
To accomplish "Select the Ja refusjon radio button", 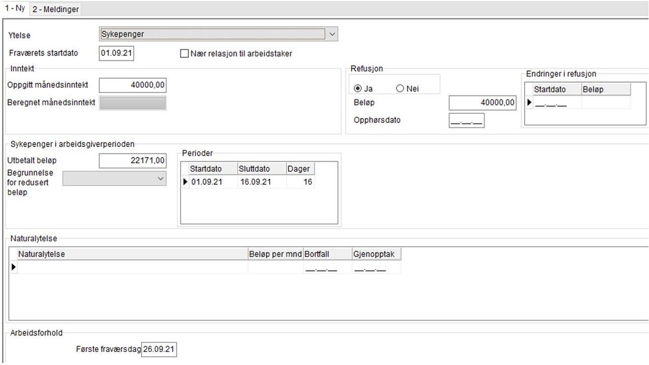I will tap(358, 88).
